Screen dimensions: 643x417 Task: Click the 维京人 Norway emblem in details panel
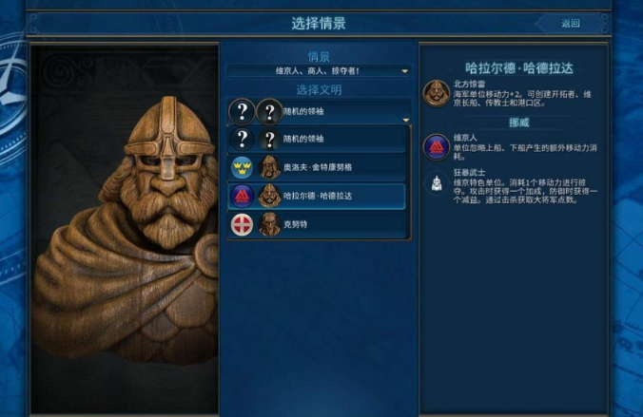(x=437, y=147)
